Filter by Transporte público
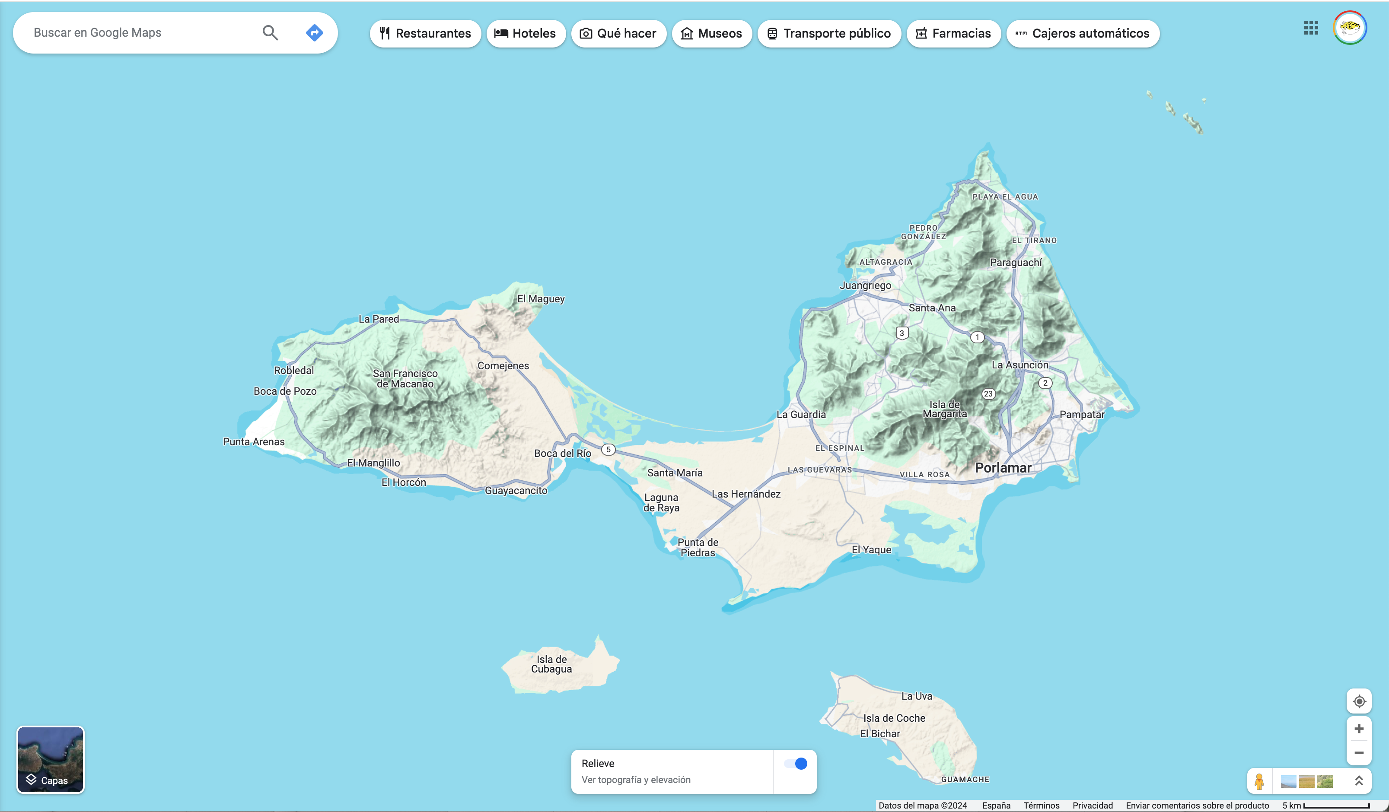 click(x=829, y=34)
